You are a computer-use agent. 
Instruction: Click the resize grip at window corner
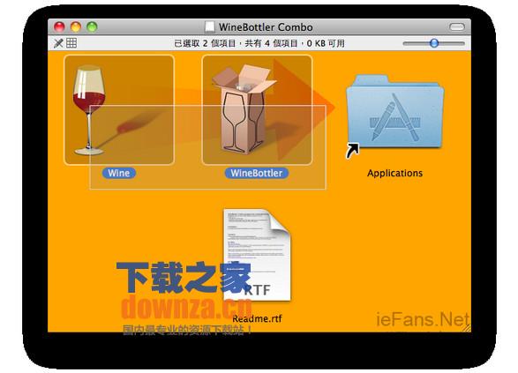[x=467, y=328]
